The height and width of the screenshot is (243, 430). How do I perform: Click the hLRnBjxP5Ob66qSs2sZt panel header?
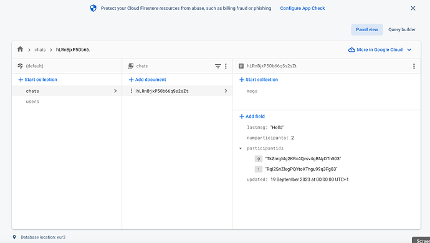coord(272,66)
